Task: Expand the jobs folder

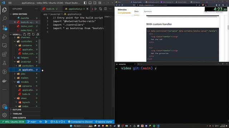Action: point(23,74)
